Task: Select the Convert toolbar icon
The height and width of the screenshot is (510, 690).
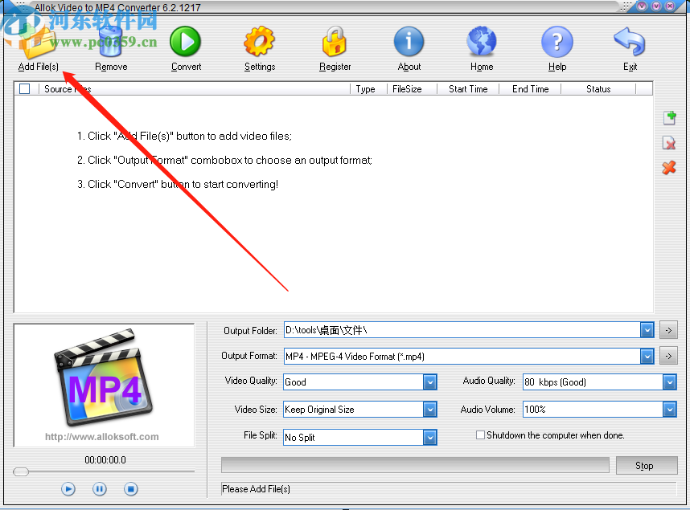Action: pyautogui.click(x=185, y=42)
